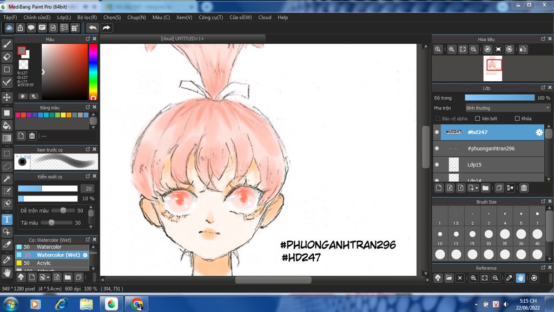Open the Windows Start button
This screenshot has width=554, height=312.
point(10,304)
